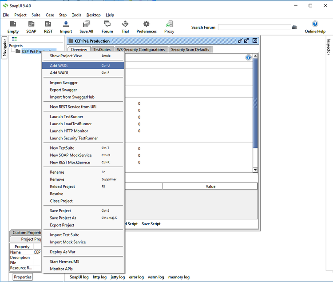Image resolution: width=333 pixels, height=282 pixels.
Task: Choose New TestSuite menu entry
Action: pyautogui.click(x=83, y=148)
